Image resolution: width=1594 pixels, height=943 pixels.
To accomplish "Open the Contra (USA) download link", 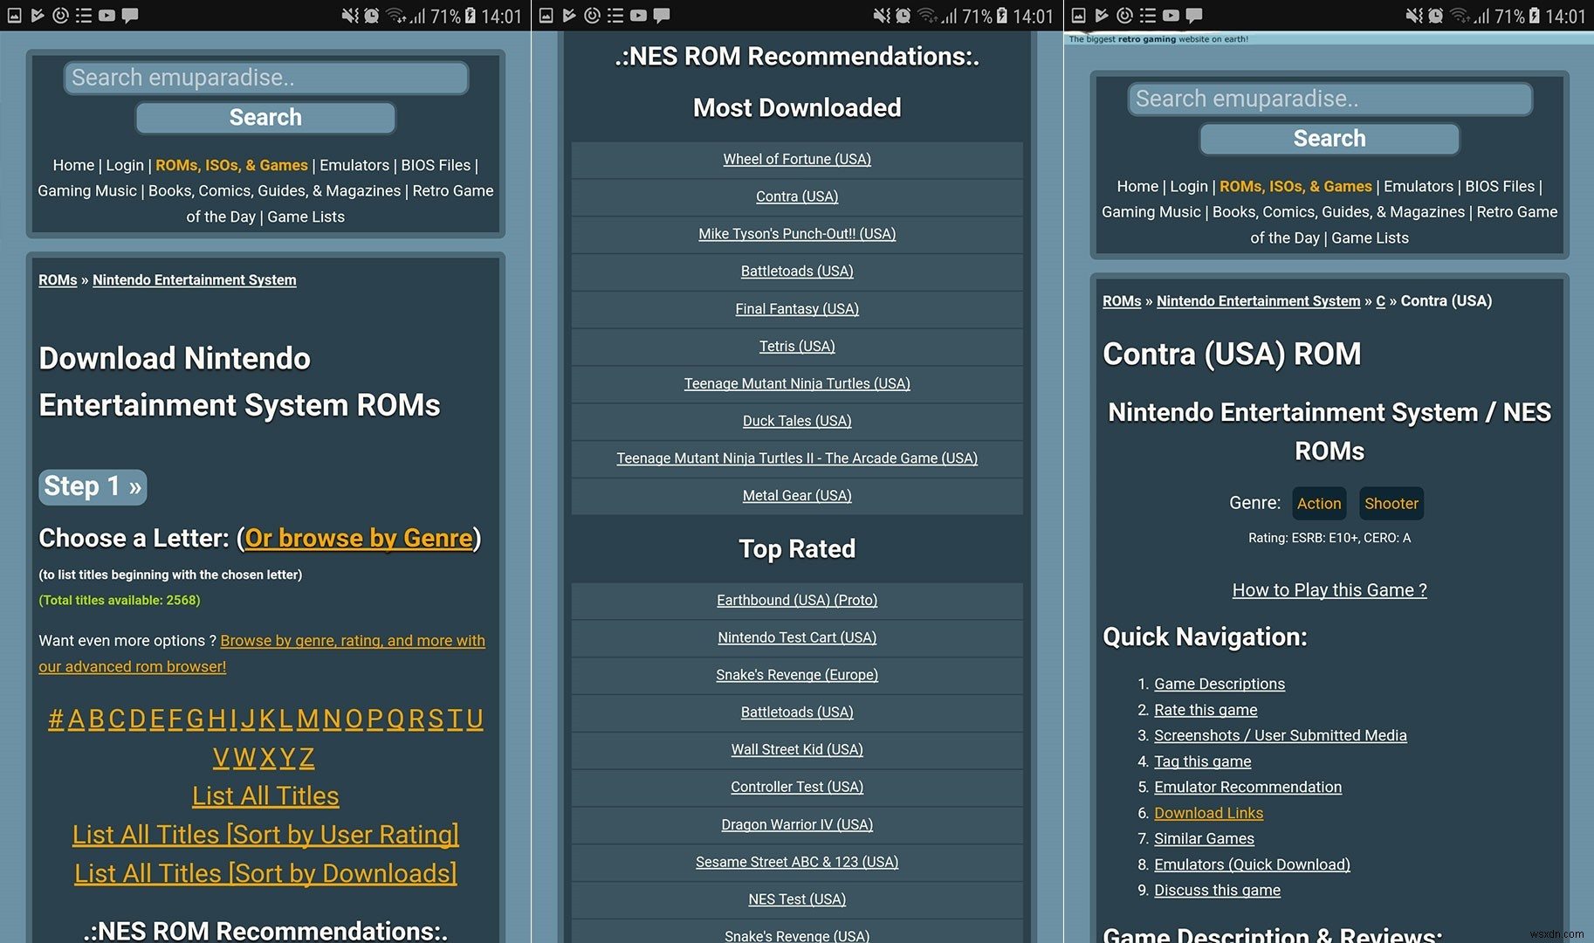I will [796, 196].
